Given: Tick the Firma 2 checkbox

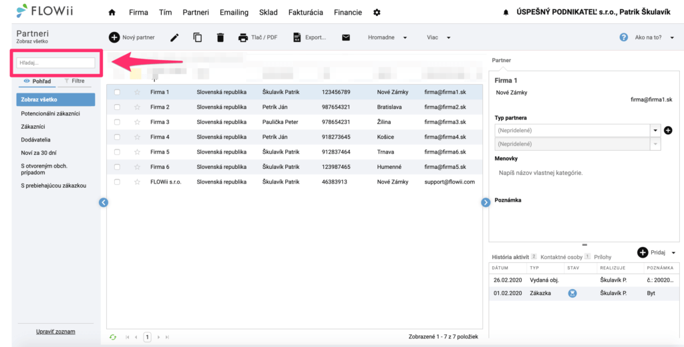Looking at the screenshot, I should pyautogui.click(x=117, y=107).
